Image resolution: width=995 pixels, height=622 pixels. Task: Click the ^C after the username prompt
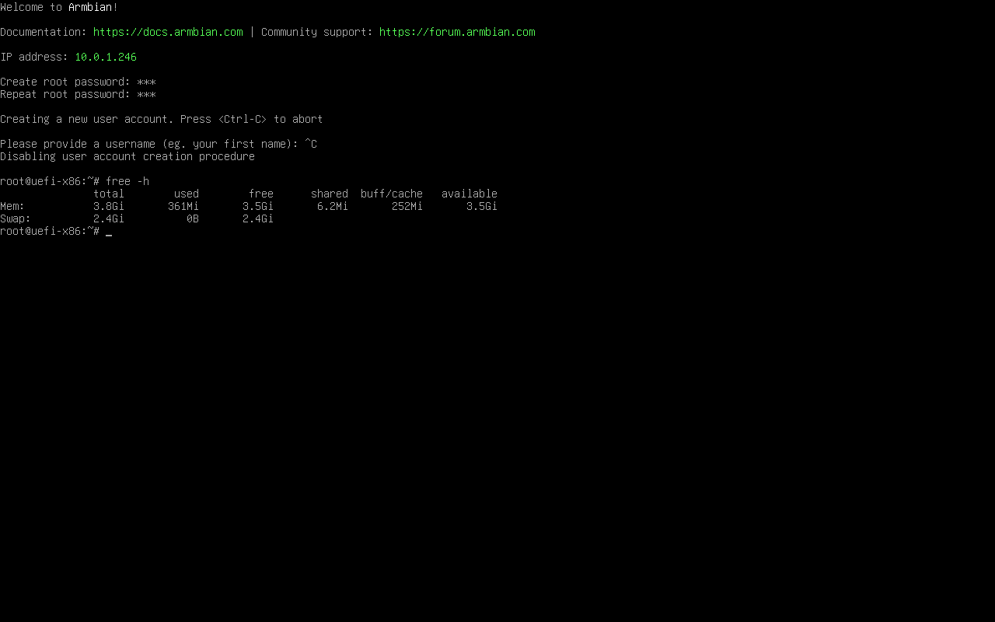[311, 144]
